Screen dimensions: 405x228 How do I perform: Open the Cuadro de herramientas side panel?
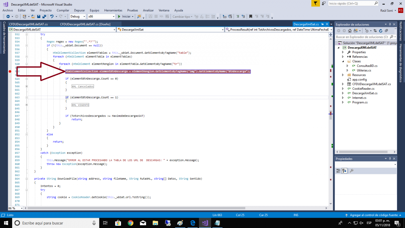coord(4,38)
